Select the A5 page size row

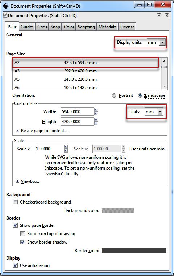pyautogui.click(x=87, y=79)
